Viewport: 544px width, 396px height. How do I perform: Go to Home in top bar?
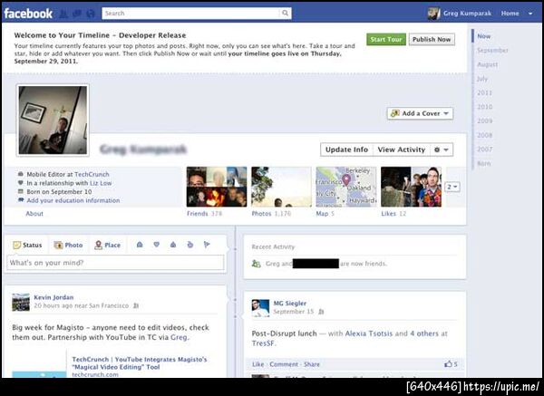click(x=510, y=14)
